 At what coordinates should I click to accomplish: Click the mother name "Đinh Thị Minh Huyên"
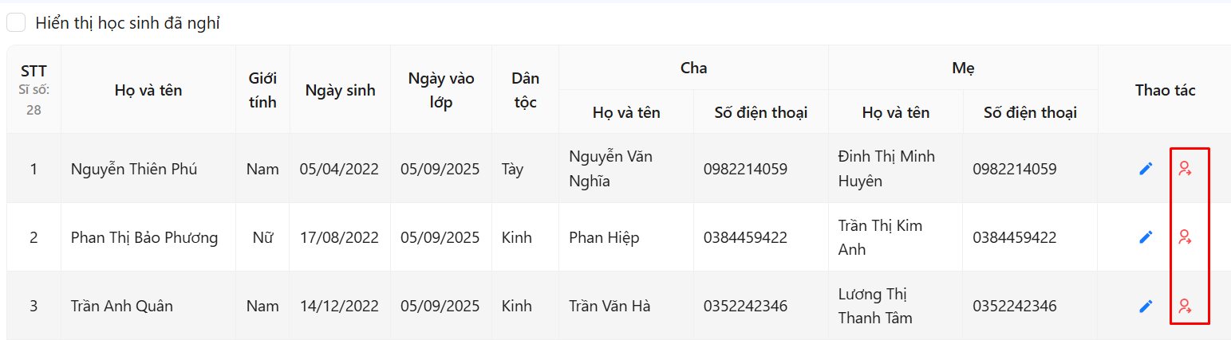click(886, 169)
